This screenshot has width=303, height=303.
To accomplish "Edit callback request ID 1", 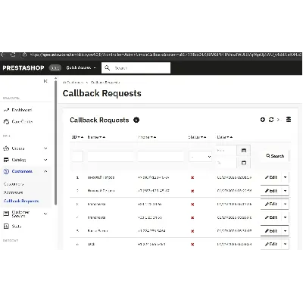I will point(271,177).
